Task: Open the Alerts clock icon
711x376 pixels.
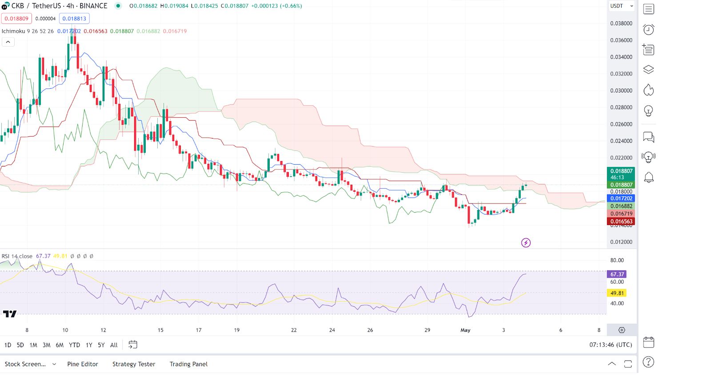Action: (x=649, y=29)
